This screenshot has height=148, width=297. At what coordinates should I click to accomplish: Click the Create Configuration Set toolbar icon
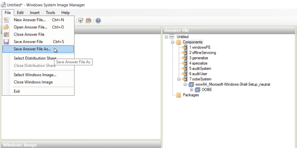pos(88,21)
